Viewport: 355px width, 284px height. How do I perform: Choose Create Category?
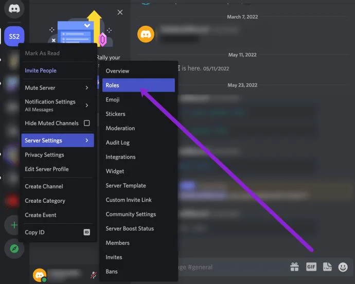[x=58, y=201]
